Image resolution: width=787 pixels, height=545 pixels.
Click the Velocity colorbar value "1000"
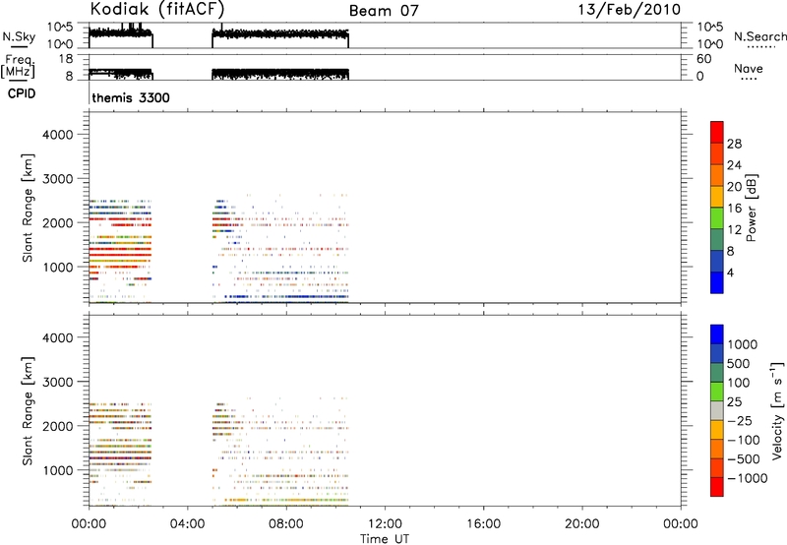[x=743, y=344]
